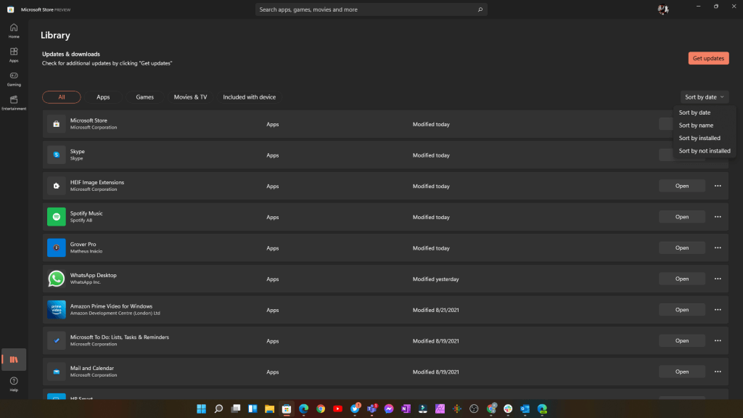Launch Microsoft Store from the taskbar
Screen dimensions: 743x418
click(x=286, y=409)
